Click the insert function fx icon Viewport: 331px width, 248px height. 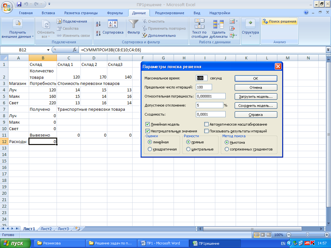(x=75, y=50)
